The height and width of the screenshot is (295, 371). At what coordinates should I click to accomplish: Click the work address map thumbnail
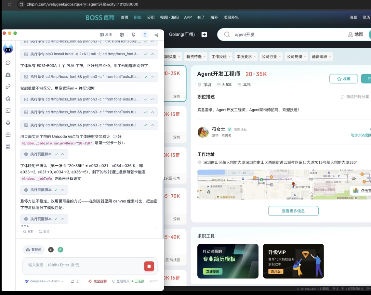coord(284,185)
